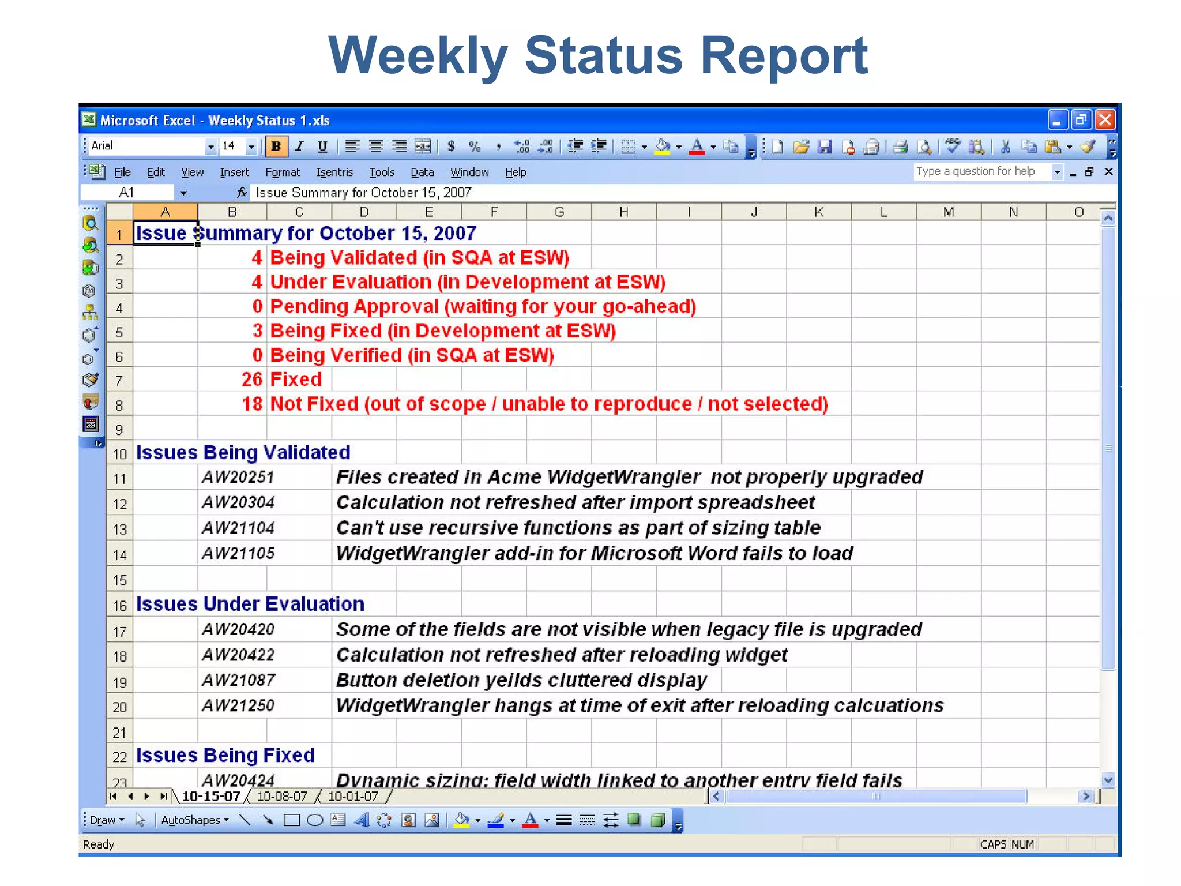This screenshot has width=1181, height=886.
Task: Toggle Italic formatting
Action: pyautogui.click(x=299, y=147)
